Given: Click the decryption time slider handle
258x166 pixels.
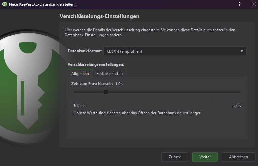Looking at the screenshot, I should click(x=106, y=92).
